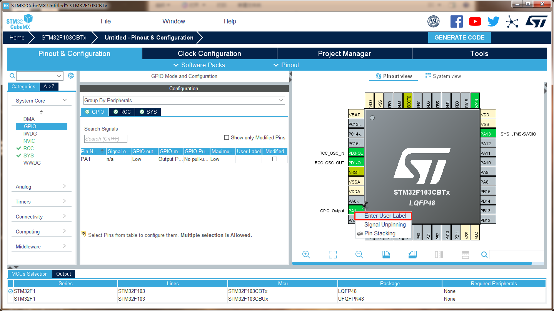The width and height of the screenshot is (554, 311).
Task: Choose Pin Stacking from context menu
Action: [383, 233]
